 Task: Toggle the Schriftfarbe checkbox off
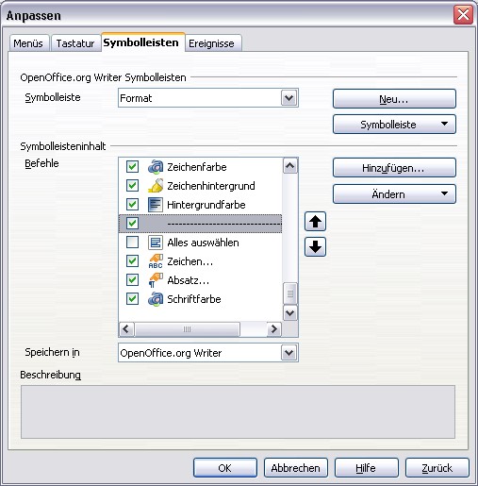[x=132, y=299]
